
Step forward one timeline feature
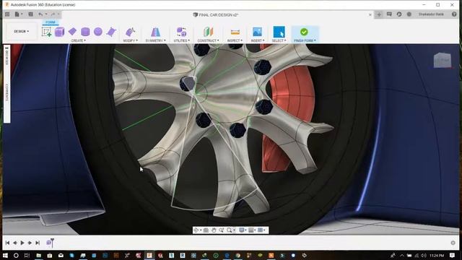(30, 243)
